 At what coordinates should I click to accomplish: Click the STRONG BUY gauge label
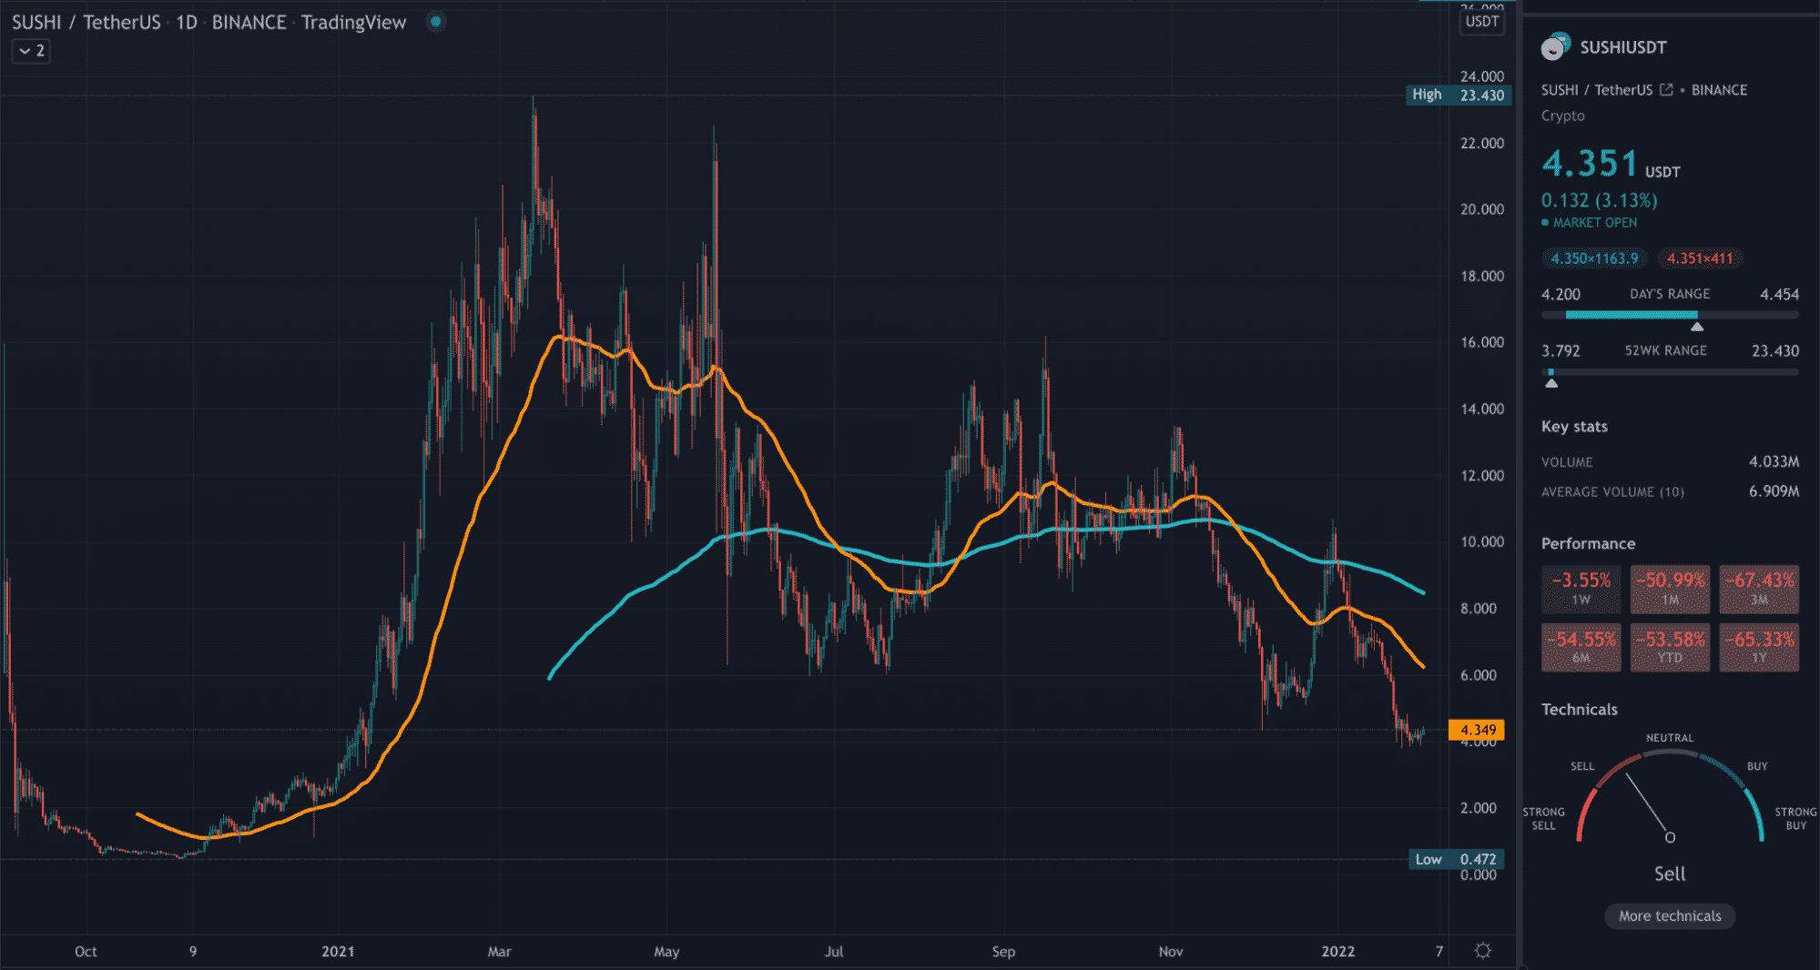(1795, 819)
